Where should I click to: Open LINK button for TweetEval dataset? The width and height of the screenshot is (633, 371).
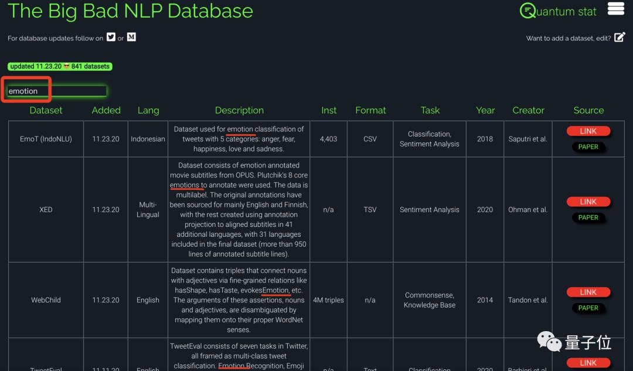tap(588, 363)
